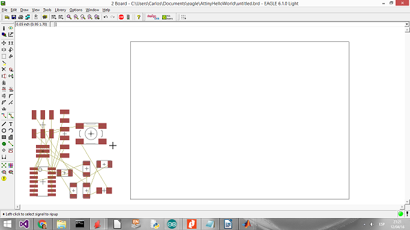The width and height of the screenshot is (410, 230).
Task: Open the Options menu
Action: (76, 10)
